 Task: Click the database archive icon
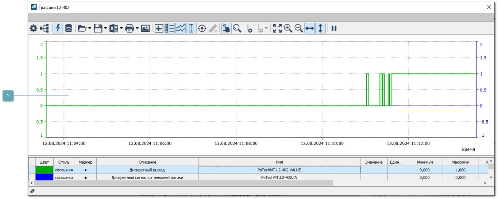pyautogui.click(x=69, y=28)
